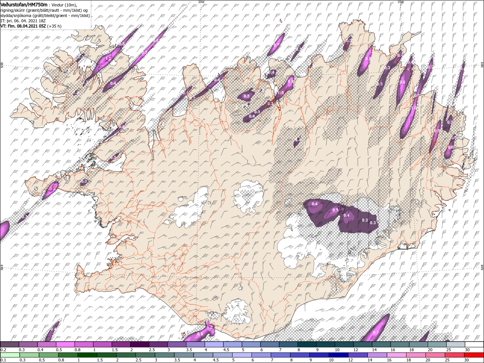Click the upper legend swatch between 0.2 and 0.3
The image size is (484, 363).
9,344
